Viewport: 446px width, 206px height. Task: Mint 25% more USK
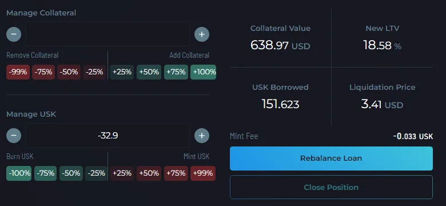coord(122,173)
